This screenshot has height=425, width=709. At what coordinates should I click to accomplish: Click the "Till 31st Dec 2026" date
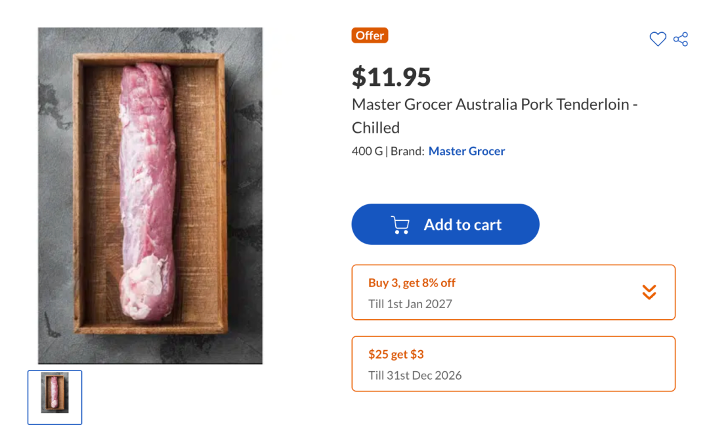(x=414, y=376)
